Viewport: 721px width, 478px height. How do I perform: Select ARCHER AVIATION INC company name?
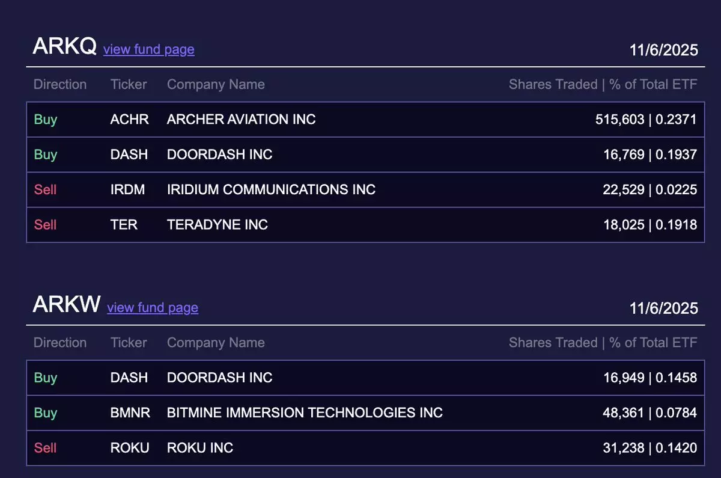pos(241,119)
